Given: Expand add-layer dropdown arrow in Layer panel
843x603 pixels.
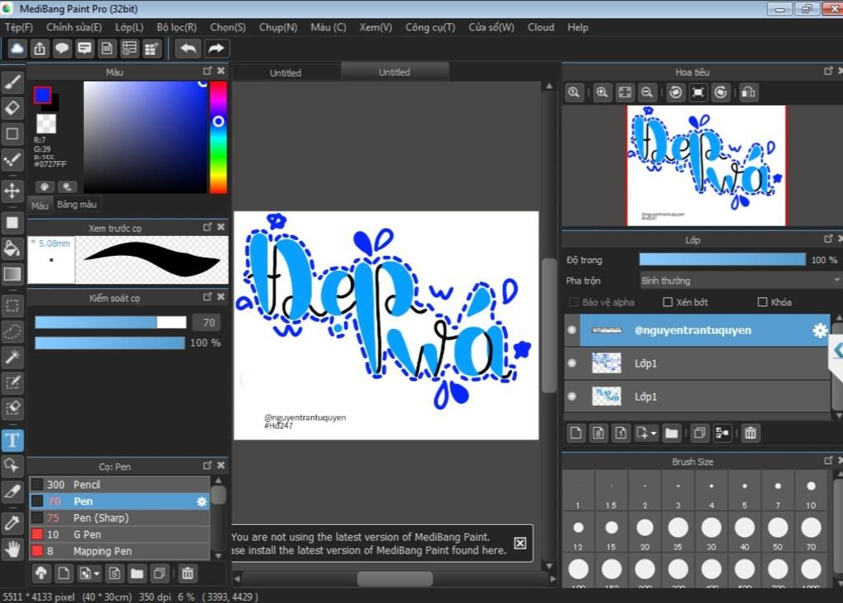Looking at the screenshot, I should [x=654, y=434].
